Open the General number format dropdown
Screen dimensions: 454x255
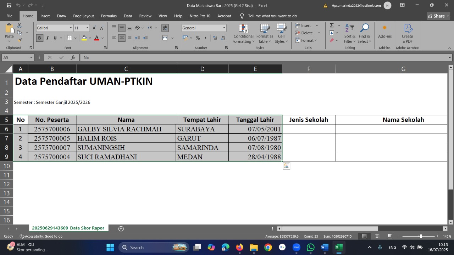[224, 28]
